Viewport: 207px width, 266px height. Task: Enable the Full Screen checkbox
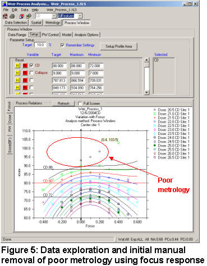(x=80, y=104)
